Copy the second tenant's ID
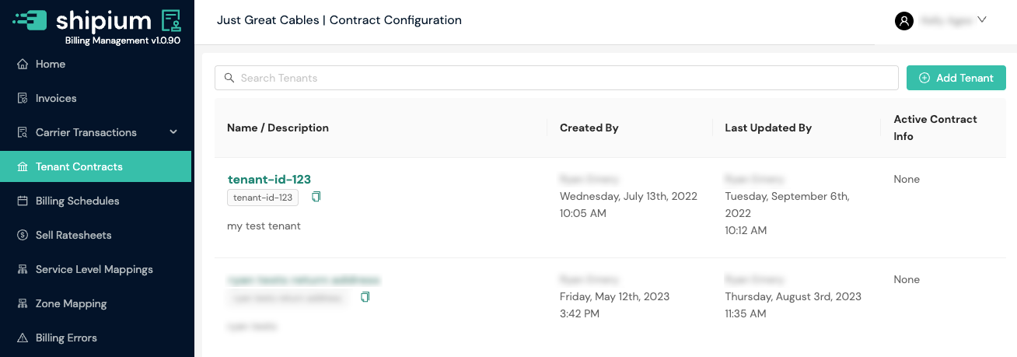 pyautogui.click(x=365, y=297)
